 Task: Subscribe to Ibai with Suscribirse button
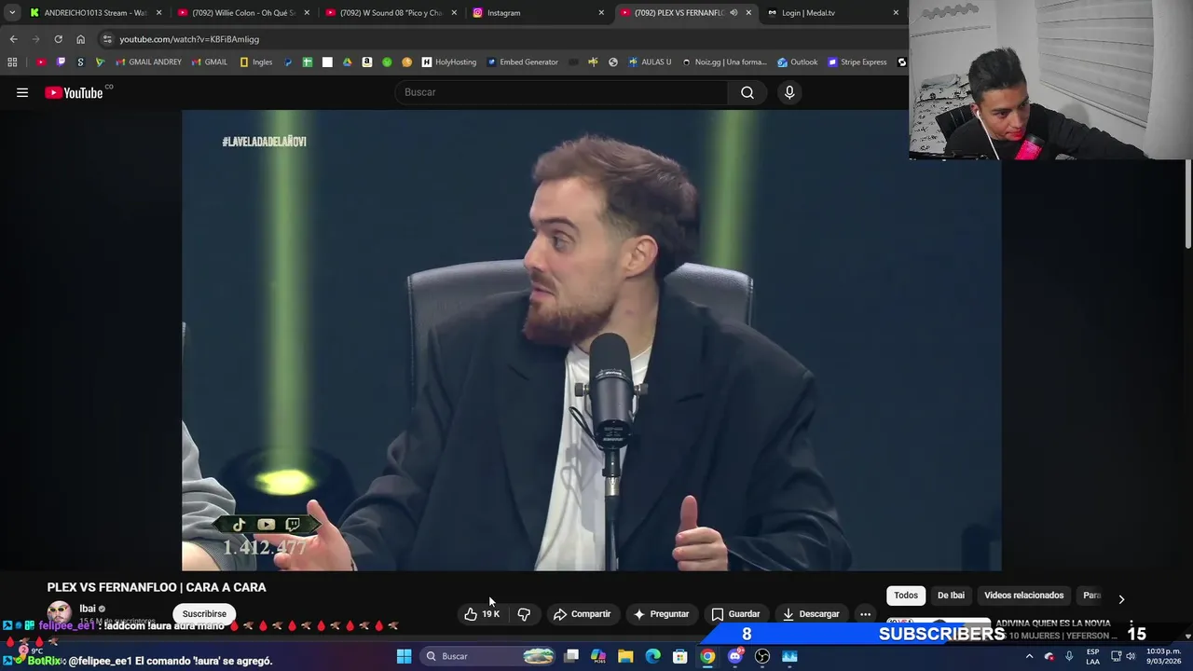coord(204,614)
